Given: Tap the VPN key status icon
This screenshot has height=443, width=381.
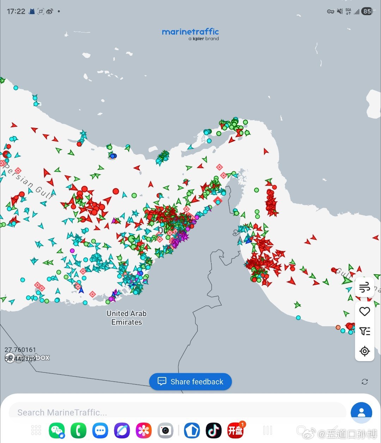Looking at the screenshot, I should 331,11.
